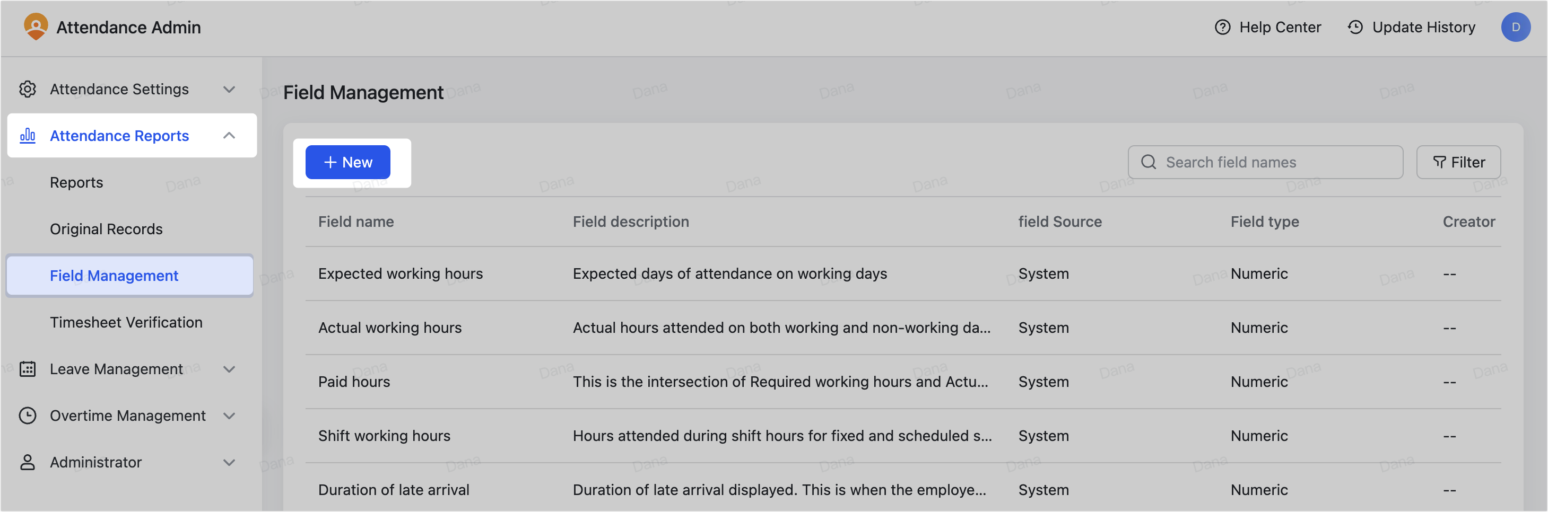
Task: Collapse the Attendance Reports section
Action: point(229,136)
